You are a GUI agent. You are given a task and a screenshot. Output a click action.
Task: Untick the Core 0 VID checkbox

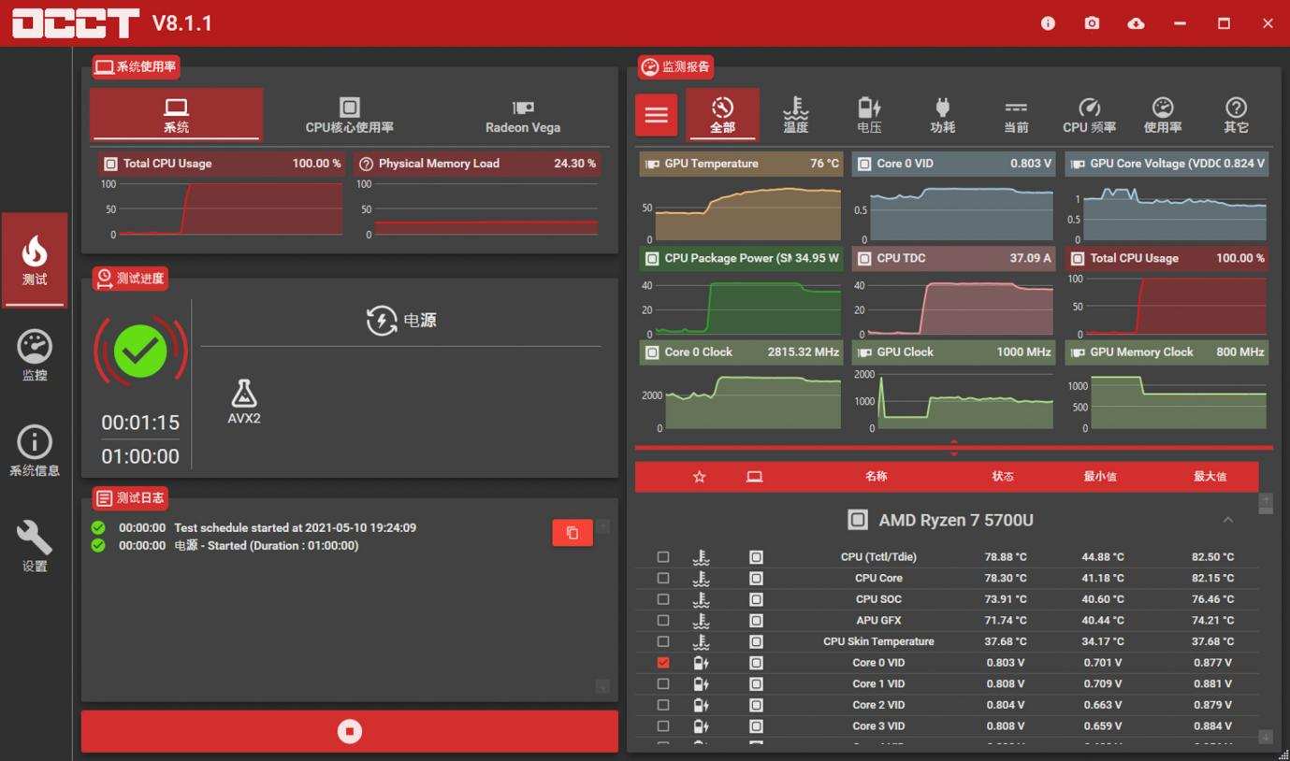coord(663,663)
